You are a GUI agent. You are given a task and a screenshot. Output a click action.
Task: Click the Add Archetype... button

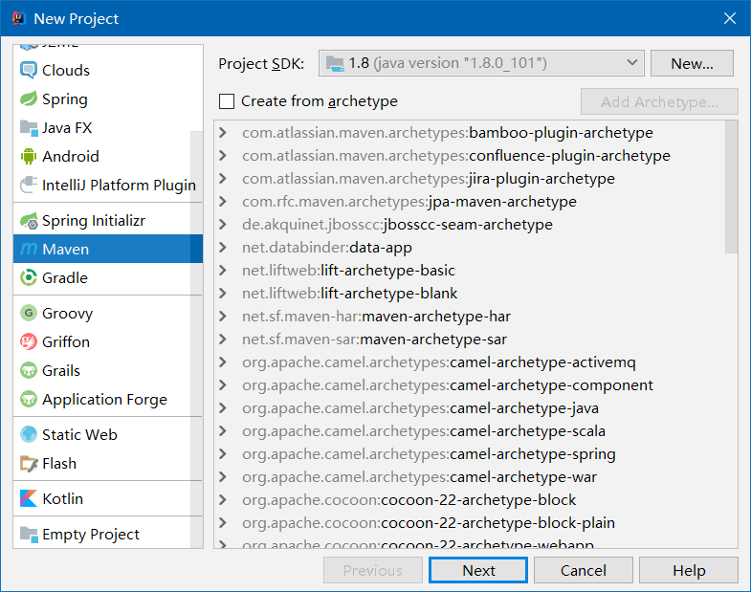click(659, 101)
